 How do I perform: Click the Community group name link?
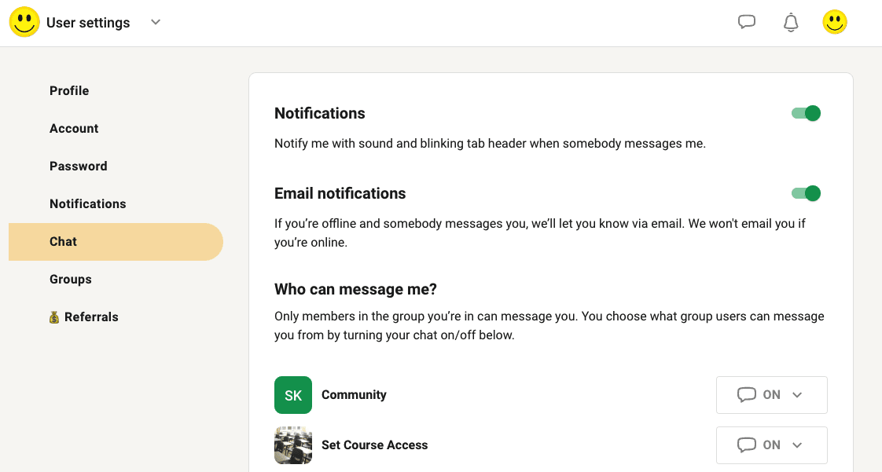click(354, 395)
